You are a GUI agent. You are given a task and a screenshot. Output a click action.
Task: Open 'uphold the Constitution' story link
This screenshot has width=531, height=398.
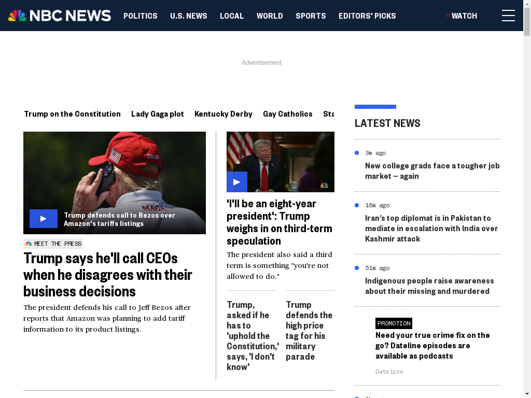pyautogui.click(x=253, y=336)
